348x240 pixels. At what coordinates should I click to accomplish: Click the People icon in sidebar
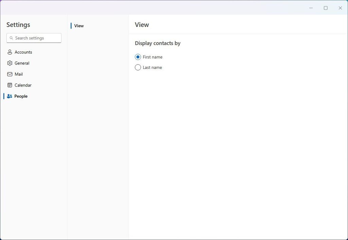(10, 96)
